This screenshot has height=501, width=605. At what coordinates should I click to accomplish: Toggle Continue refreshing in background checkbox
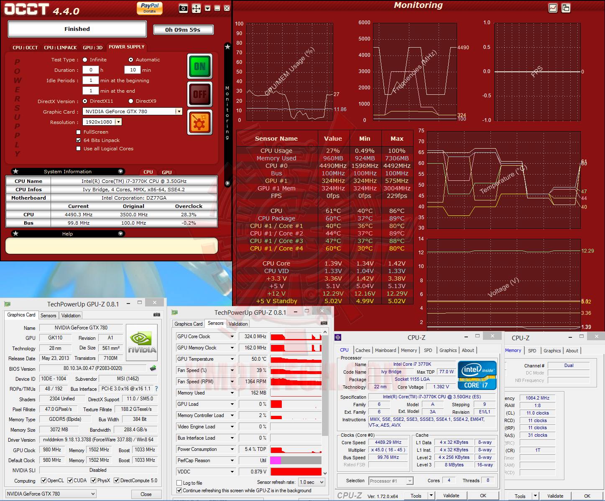point(179,491)
